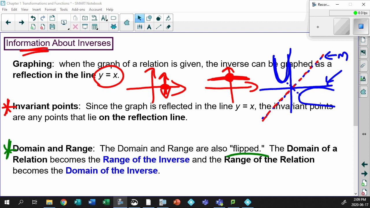370x208 pixels.
Task: Open the insert table dropdown
Action: (x=94, y=27)
